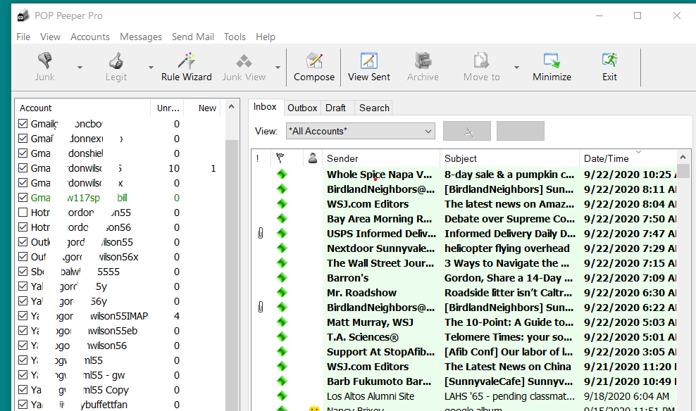Open the Legit button dropdown arrow
Screen dimensions: 696x411
coord(151,68)
